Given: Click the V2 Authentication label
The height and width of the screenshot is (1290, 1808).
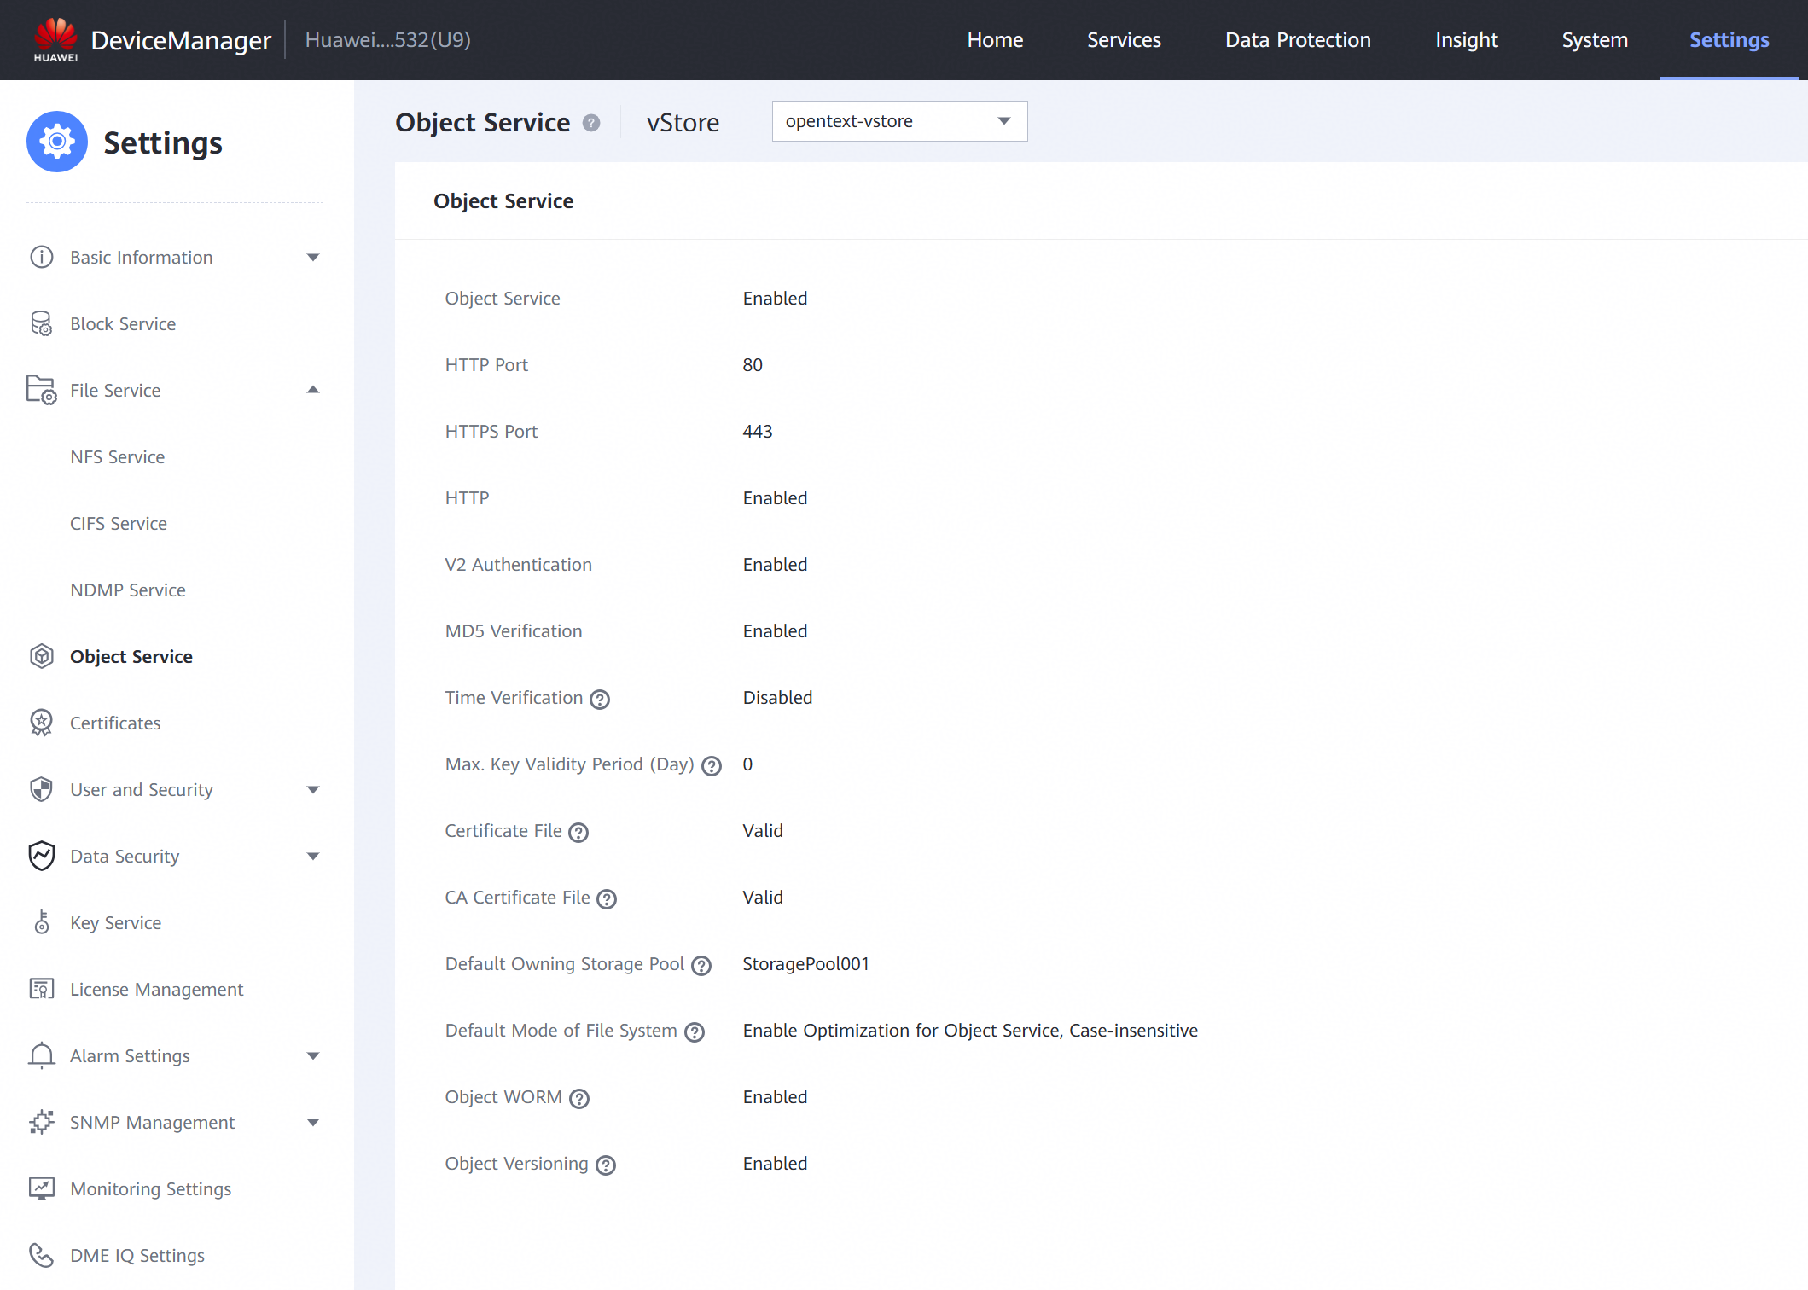Looking at the screenshot, I should pyautogui.click(x=519, y=564).
